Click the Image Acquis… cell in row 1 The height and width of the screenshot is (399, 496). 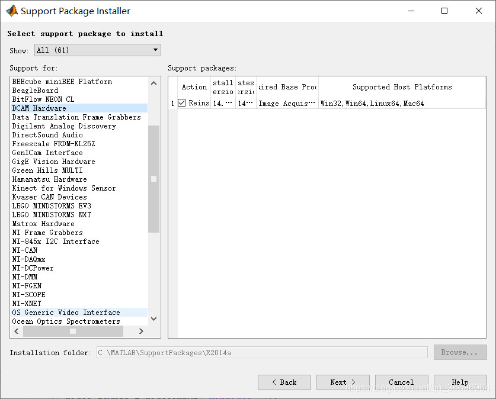pos(287,104)
